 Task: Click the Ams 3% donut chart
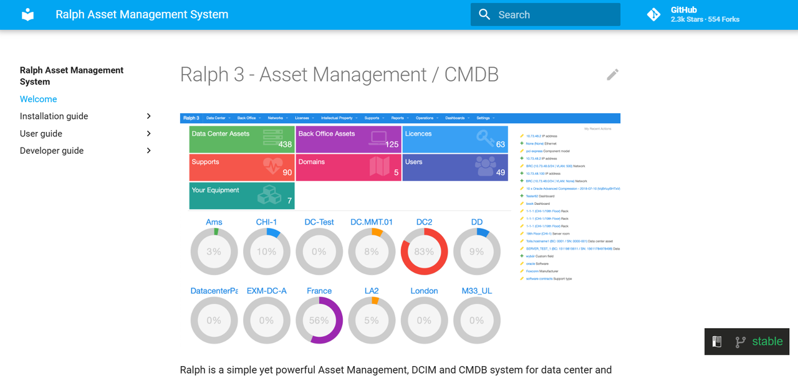tap(214, 252)
